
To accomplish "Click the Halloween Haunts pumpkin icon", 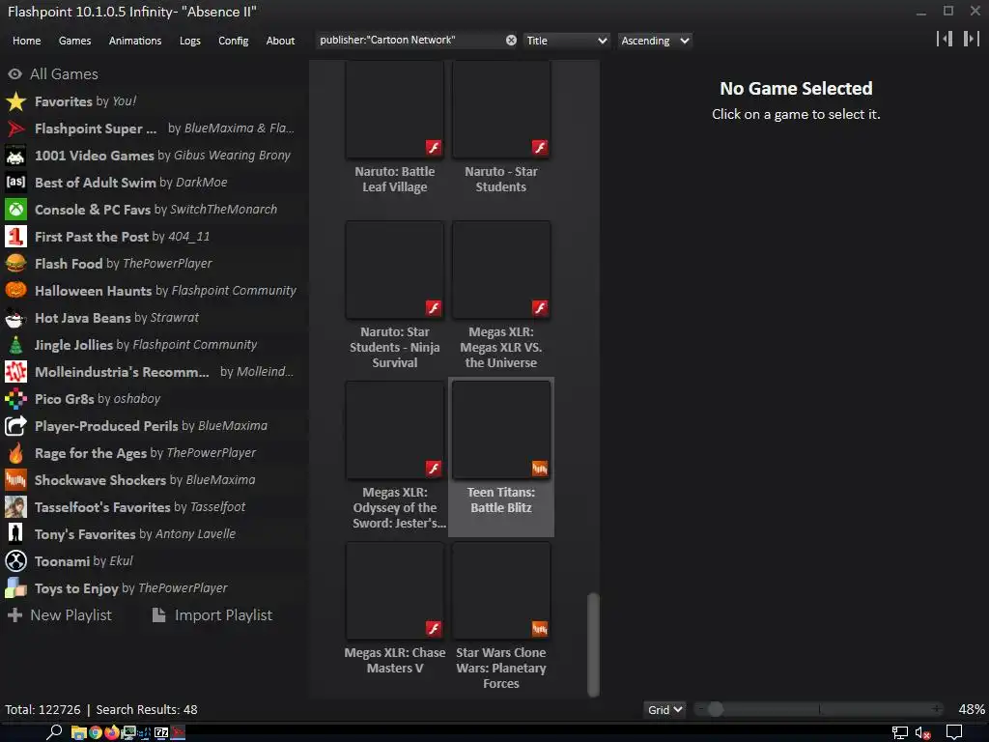I will pos(15,291).
